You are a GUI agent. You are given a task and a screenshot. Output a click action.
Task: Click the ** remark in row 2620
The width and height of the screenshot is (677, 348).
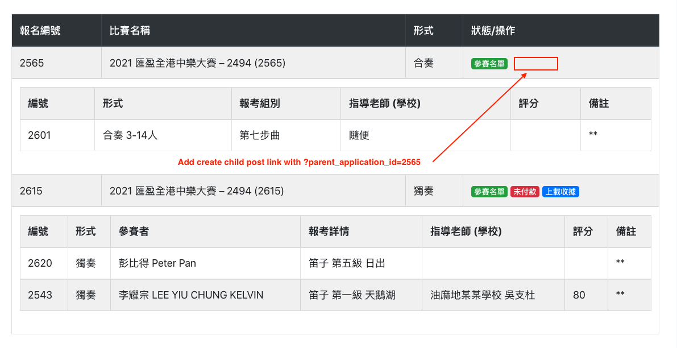pyautogui.click(x=620, y=262)
